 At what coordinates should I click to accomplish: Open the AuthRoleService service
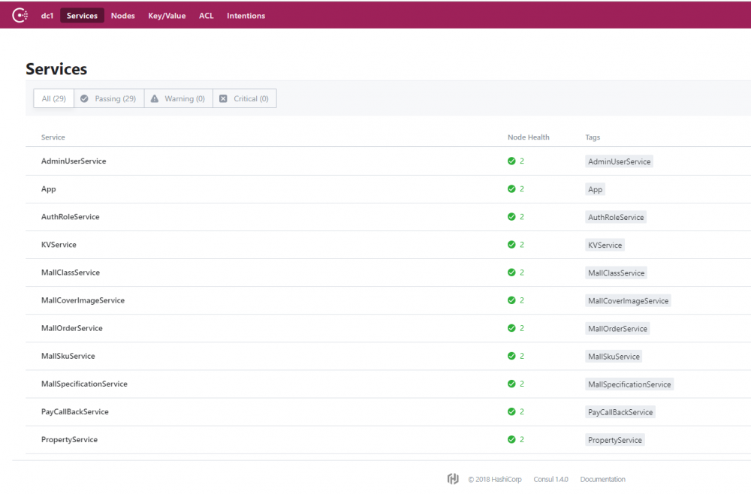71,217
